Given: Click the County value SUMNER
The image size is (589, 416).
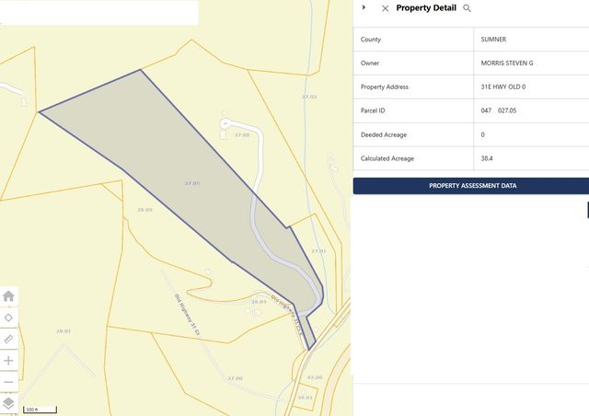Looking at the screenshot, I should 495,40.
